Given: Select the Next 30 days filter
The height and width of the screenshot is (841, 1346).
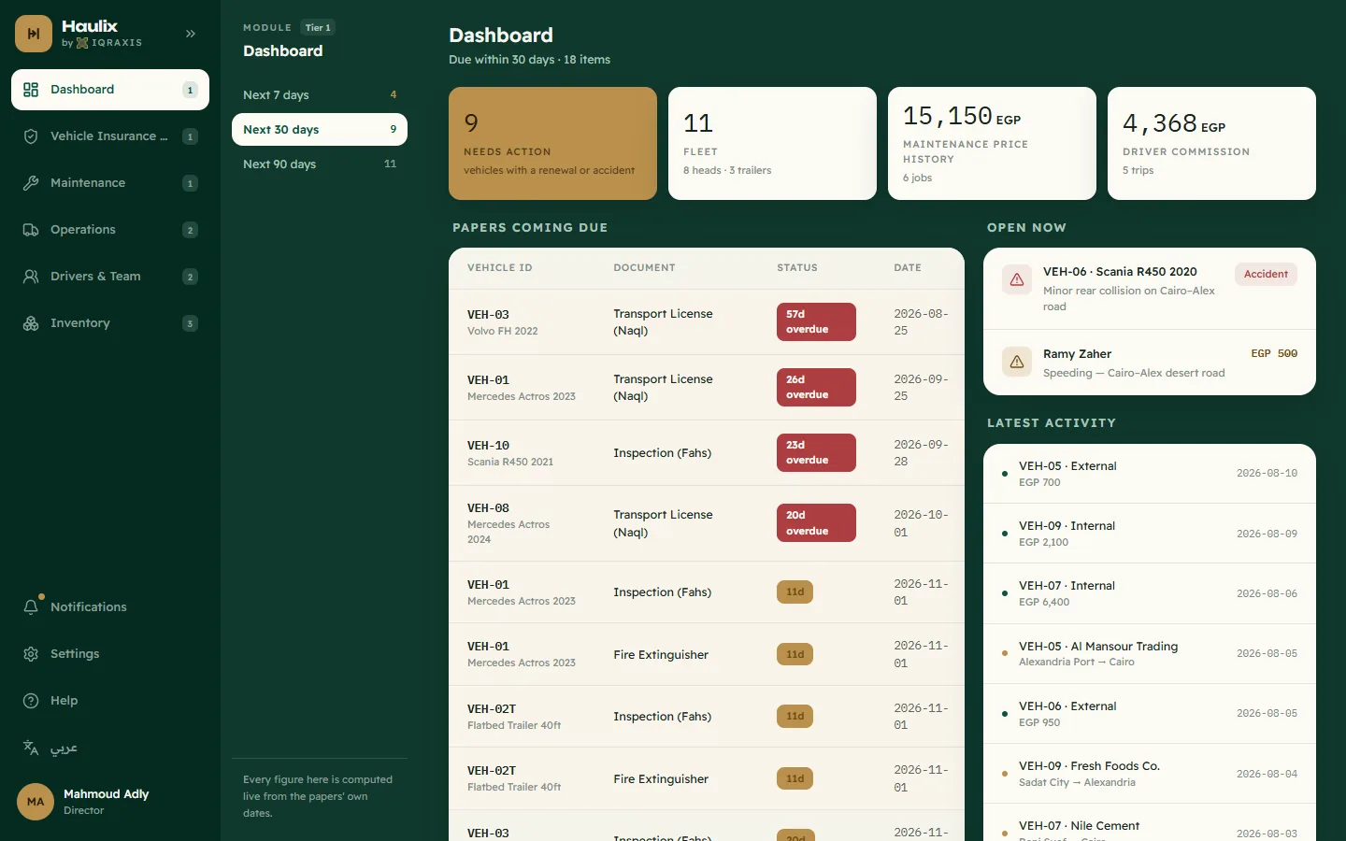Looking at the screenshot, I should tap(320, 130).
